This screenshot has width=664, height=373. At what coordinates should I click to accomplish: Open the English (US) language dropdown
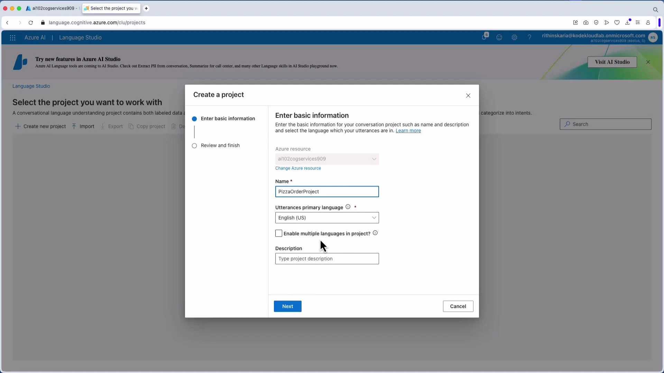coord(374,218)
